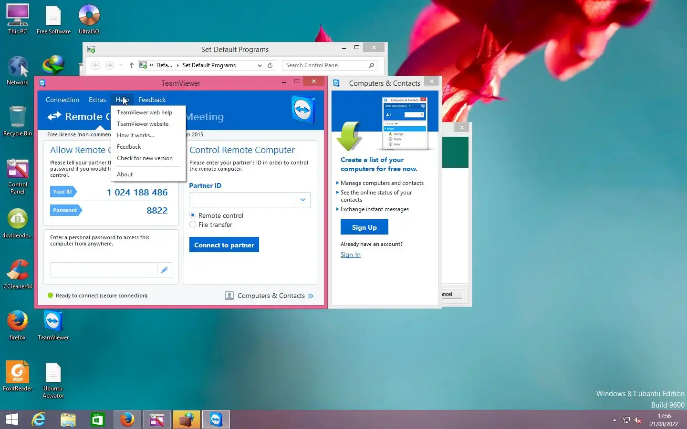Click the personal password input field
This screenshot has width=687, height=429.
click(104, 270)
